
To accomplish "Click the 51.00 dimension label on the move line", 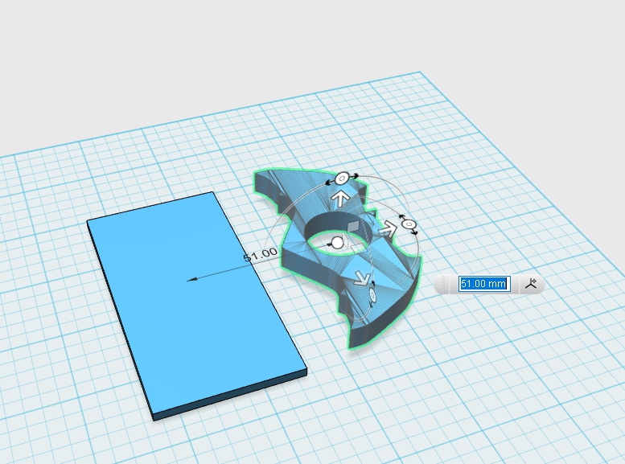I will (261, 254).
